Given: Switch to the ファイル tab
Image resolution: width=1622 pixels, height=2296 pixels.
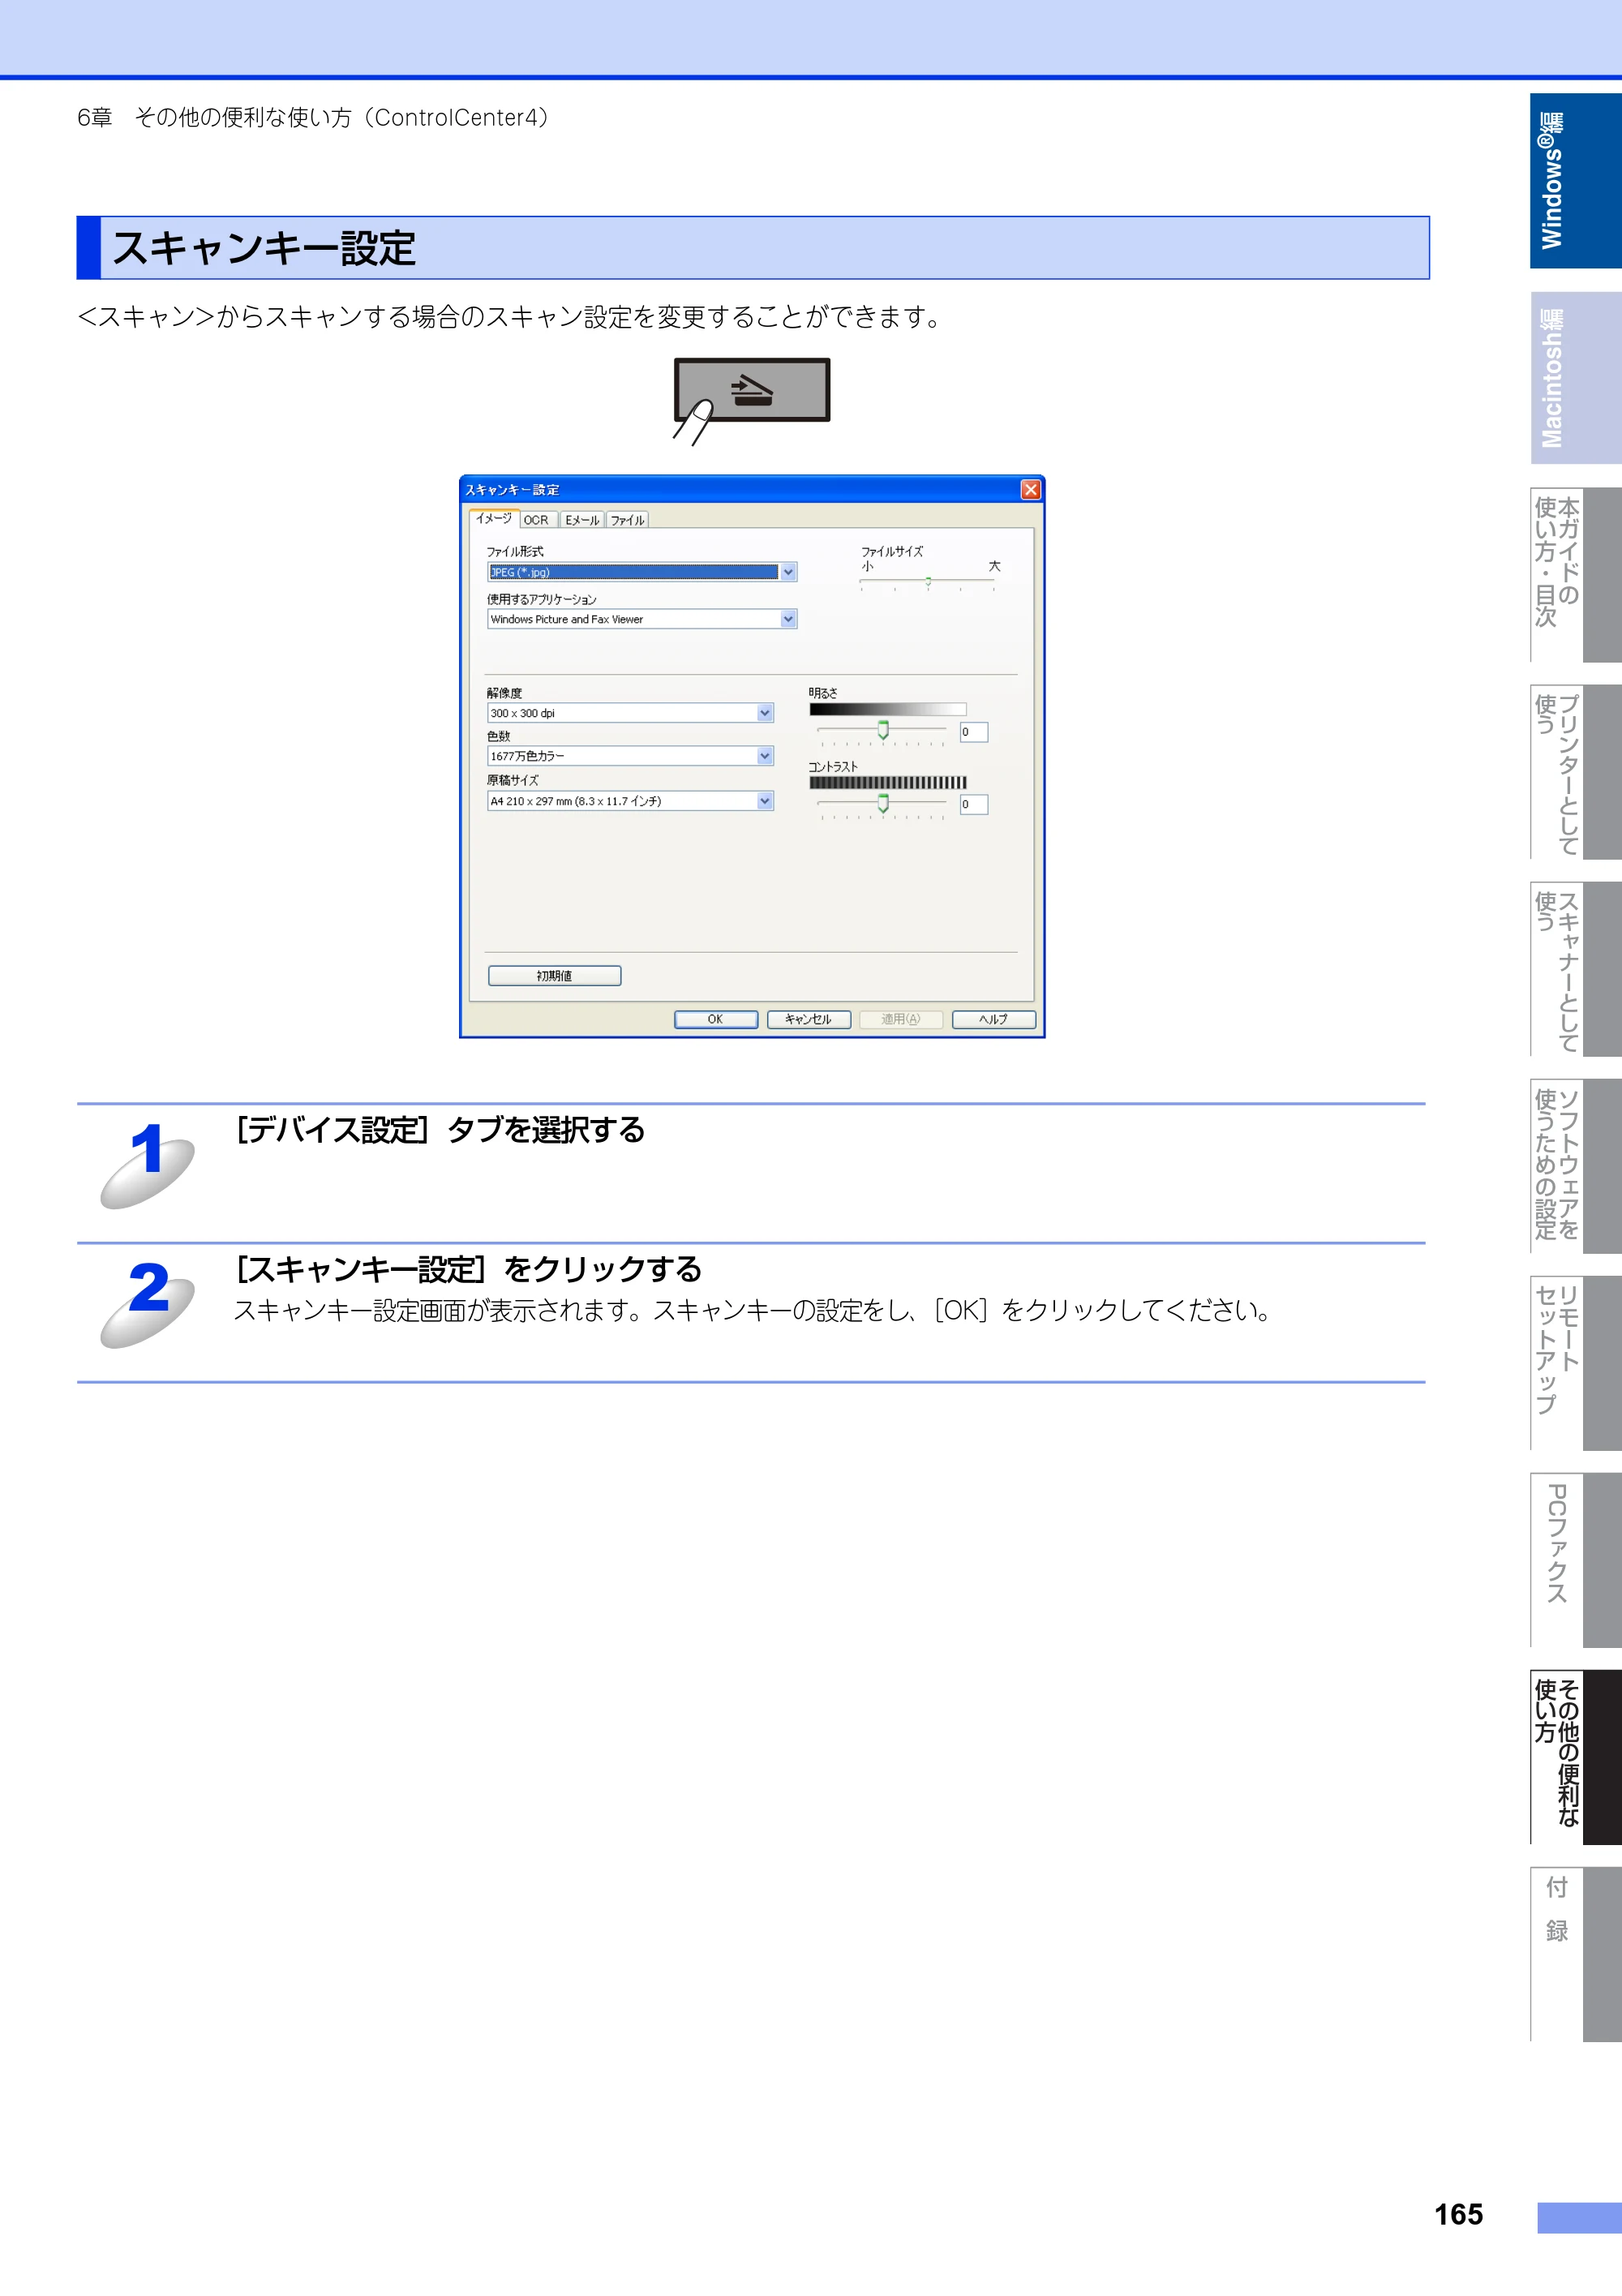Looking at the screenshot, I should pos(628,520).
